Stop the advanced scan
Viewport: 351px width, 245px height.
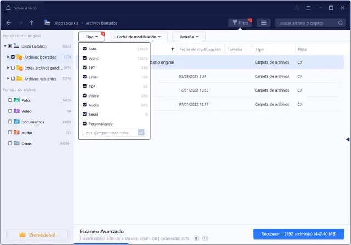pos(197,238)
